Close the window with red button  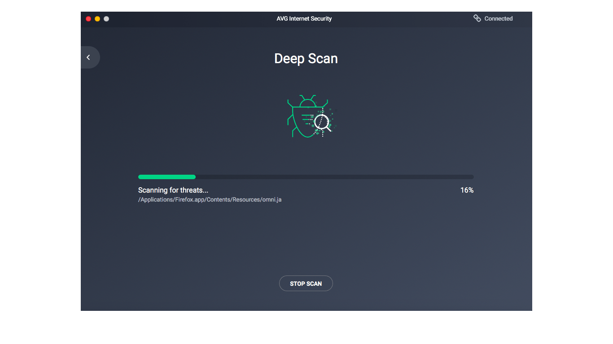[x=88, y=19]
